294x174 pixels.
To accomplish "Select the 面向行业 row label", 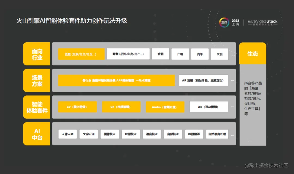I will 37,54.
